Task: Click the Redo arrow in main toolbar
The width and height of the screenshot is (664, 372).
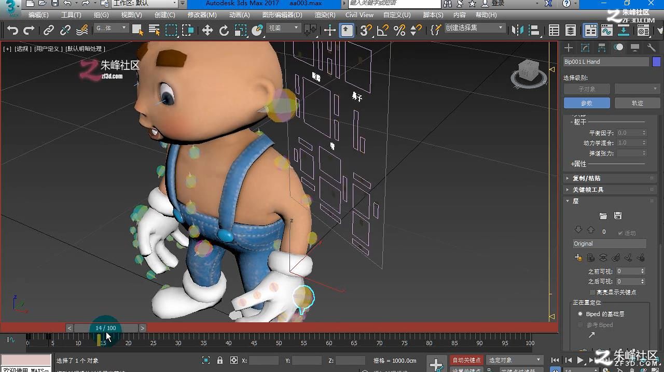Action: click(x=29, y=31)
